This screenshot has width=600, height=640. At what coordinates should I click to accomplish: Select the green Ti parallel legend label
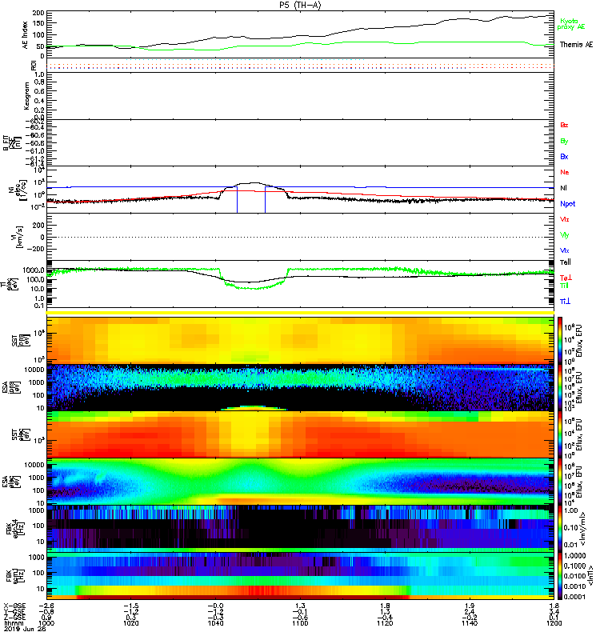[x=564, y=286]
